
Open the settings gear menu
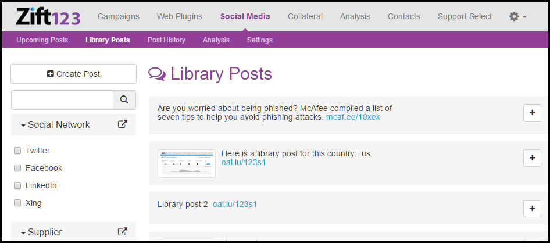tap(517, 16)
